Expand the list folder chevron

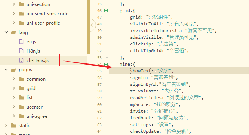(14, 97)
